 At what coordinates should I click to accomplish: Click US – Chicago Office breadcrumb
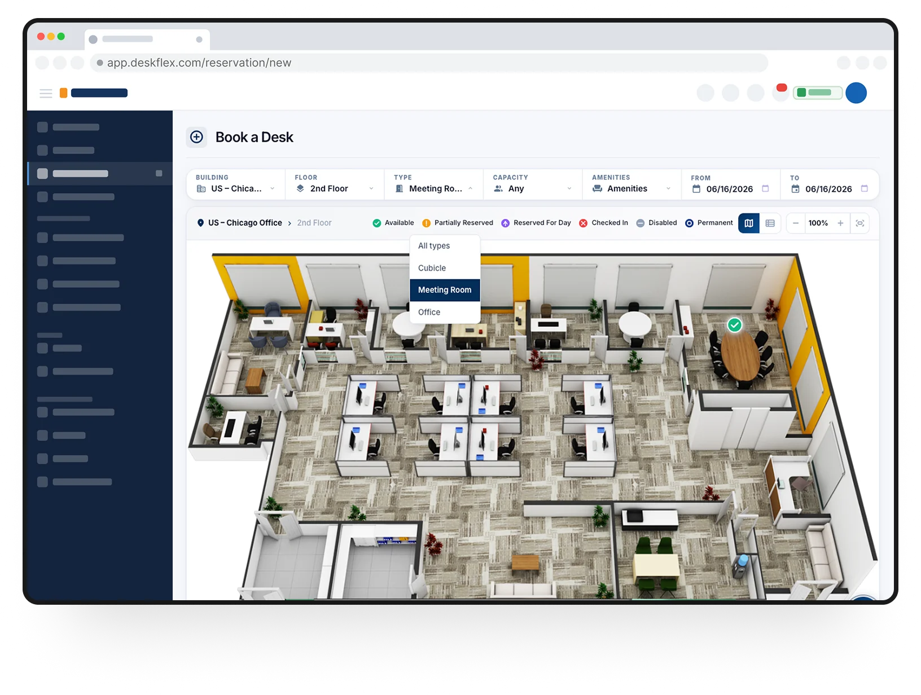pos(245,223)
